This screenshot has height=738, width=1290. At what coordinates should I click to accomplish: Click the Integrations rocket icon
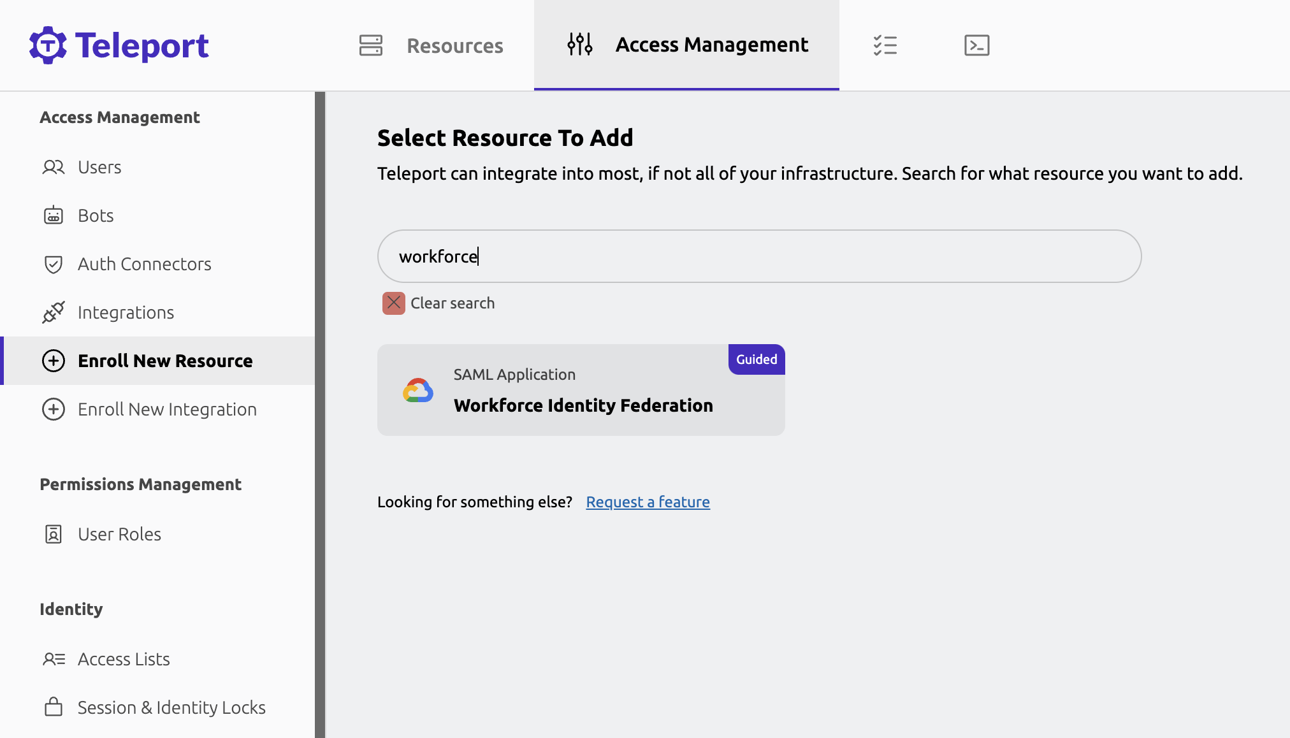coord(54,312)
